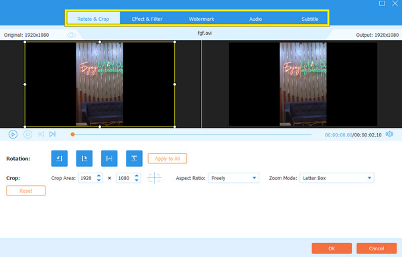Toggle the original preview eye icon
Screen dimensions: 402x257
coord(71,35)
